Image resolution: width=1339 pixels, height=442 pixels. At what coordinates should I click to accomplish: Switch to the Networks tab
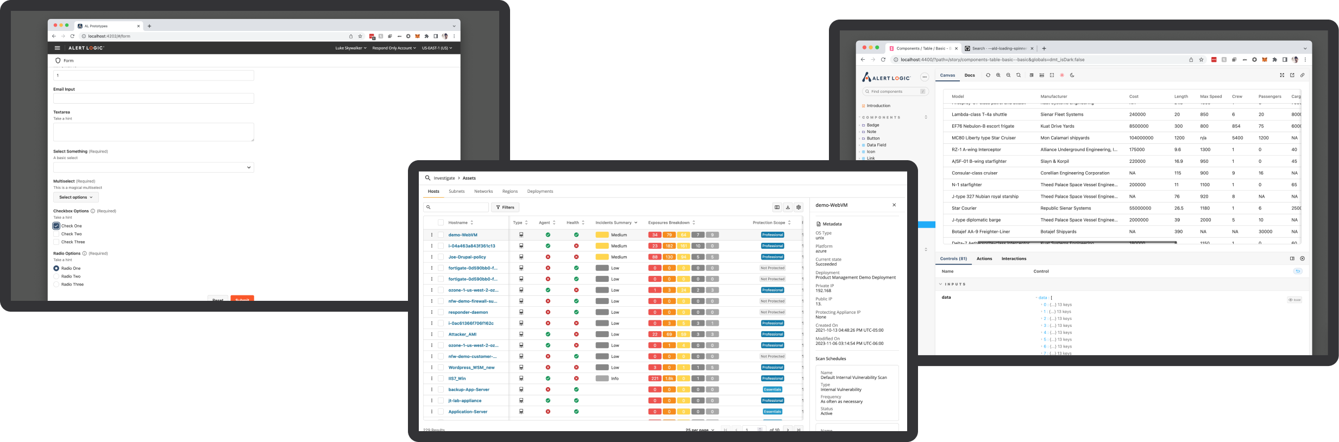click(x=483, y=191)
